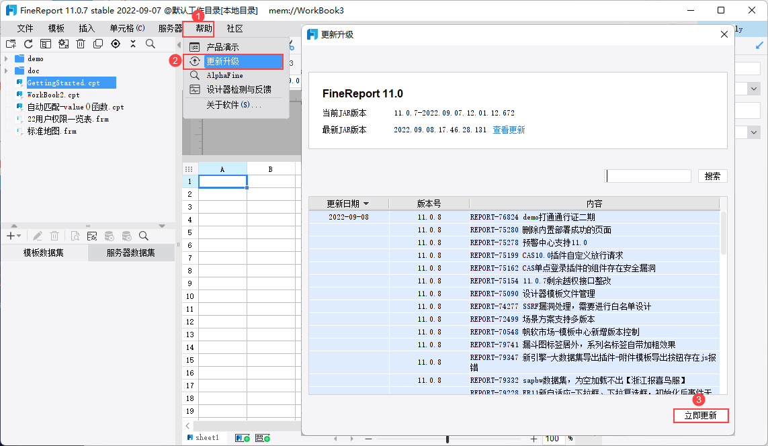Expand the demo folder

coord(6,58)
